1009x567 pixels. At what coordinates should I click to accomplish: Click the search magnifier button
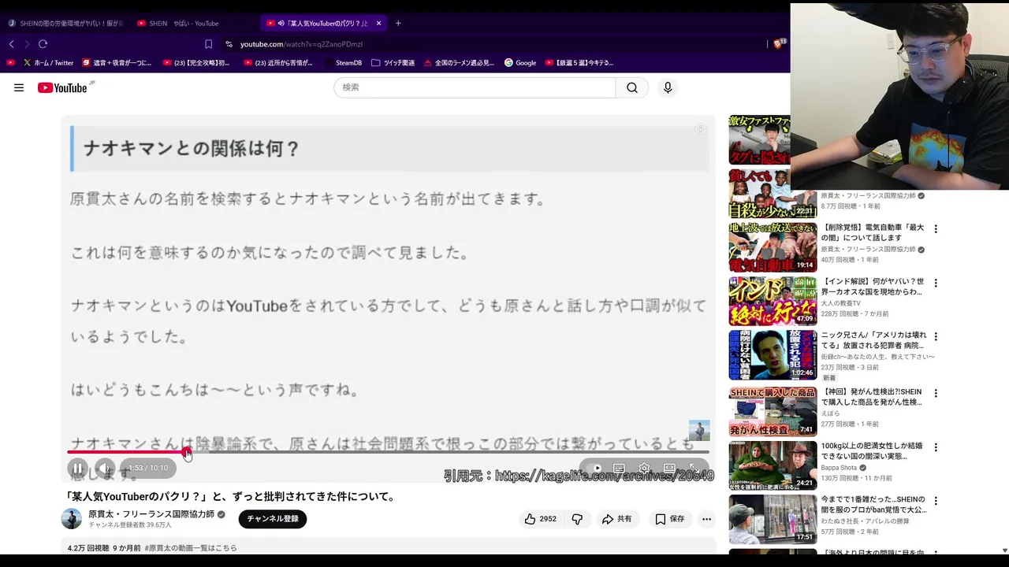point(631,87)
